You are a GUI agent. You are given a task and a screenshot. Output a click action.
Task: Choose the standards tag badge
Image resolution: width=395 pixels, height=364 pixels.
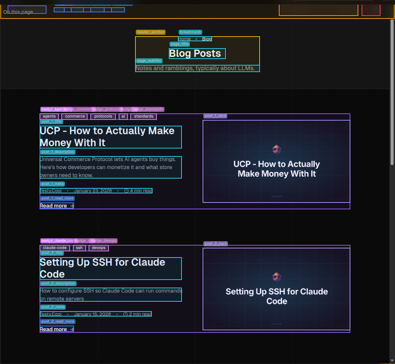point(144,116)
